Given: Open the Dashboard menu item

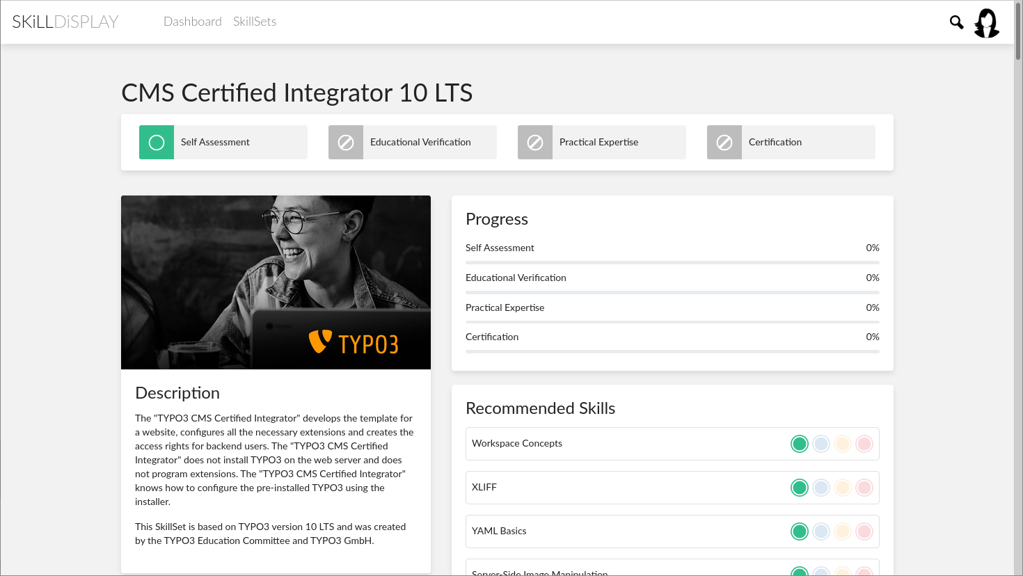Looking at the screenshot, I should coord(192,22).
